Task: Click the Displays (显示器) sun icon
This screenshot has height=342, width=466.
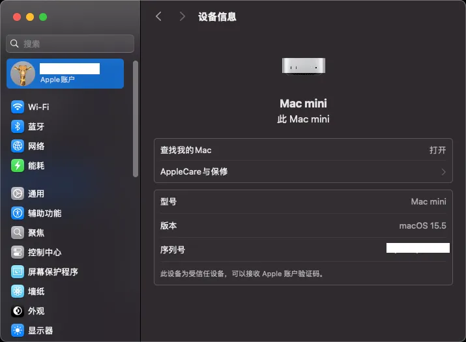Action: tap(18, 330)
